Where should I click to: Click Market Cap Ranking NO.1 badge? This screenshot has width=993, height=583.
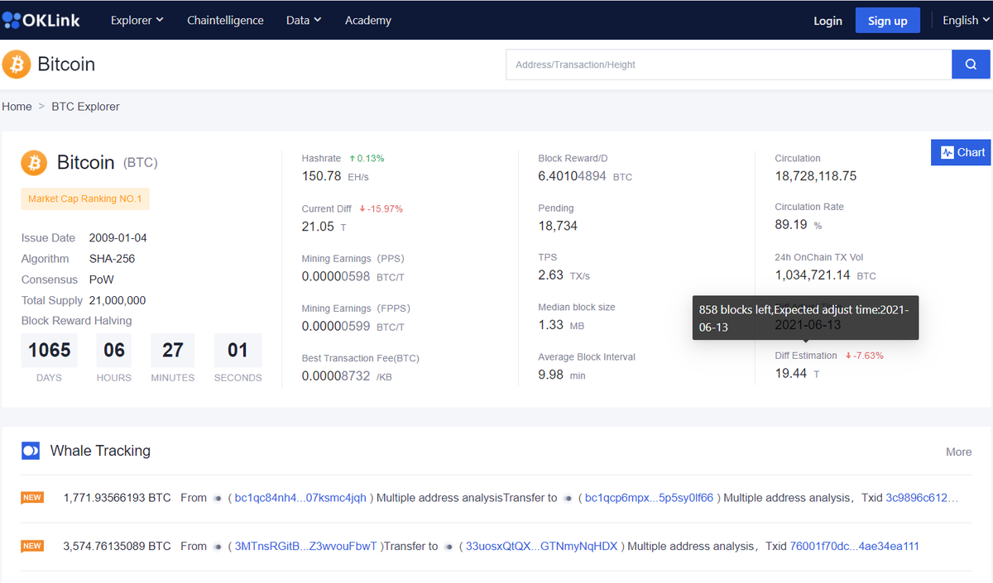pos(85,198)
